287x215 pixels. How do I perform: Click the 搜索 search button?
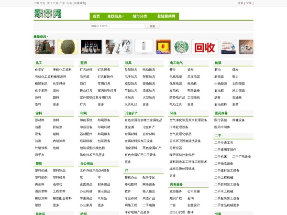click(x=153, y=26)
